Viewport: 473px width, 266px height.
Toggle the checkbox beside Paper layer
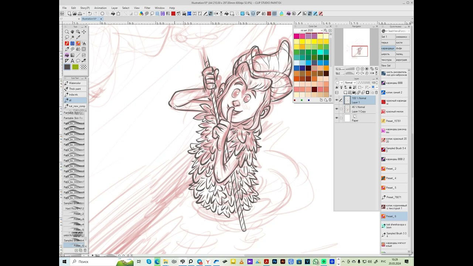(x=341, y=118)
